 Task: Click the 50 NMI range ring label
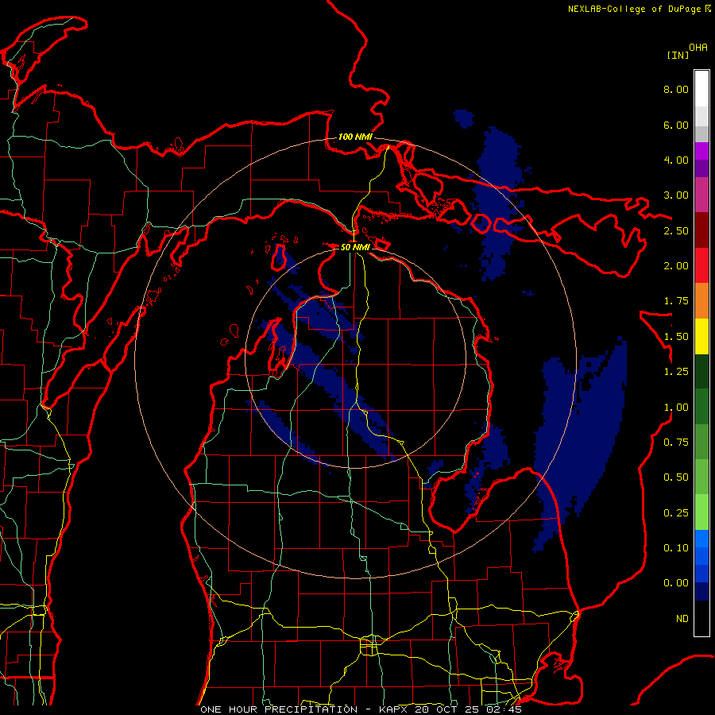355,247
